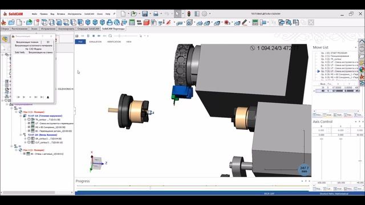365x205 pixels.
Task: Click the blue printer-shaped machine icon
Action: (x=109, y=22)
